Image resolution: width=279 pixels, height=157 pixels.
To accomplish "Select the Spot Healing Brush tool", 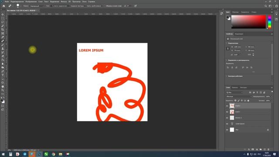I will 3,41.
